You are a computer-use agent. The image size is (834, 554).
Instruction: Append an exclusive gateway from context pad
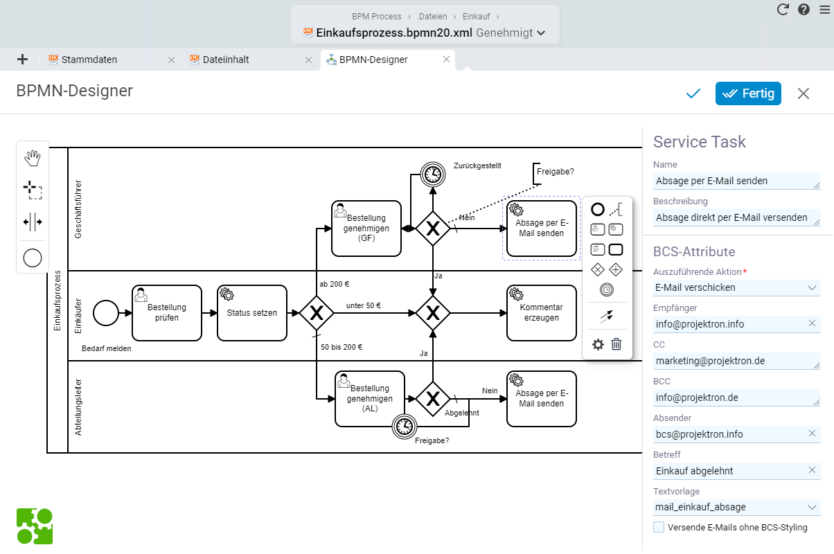(x=598, y=269)
